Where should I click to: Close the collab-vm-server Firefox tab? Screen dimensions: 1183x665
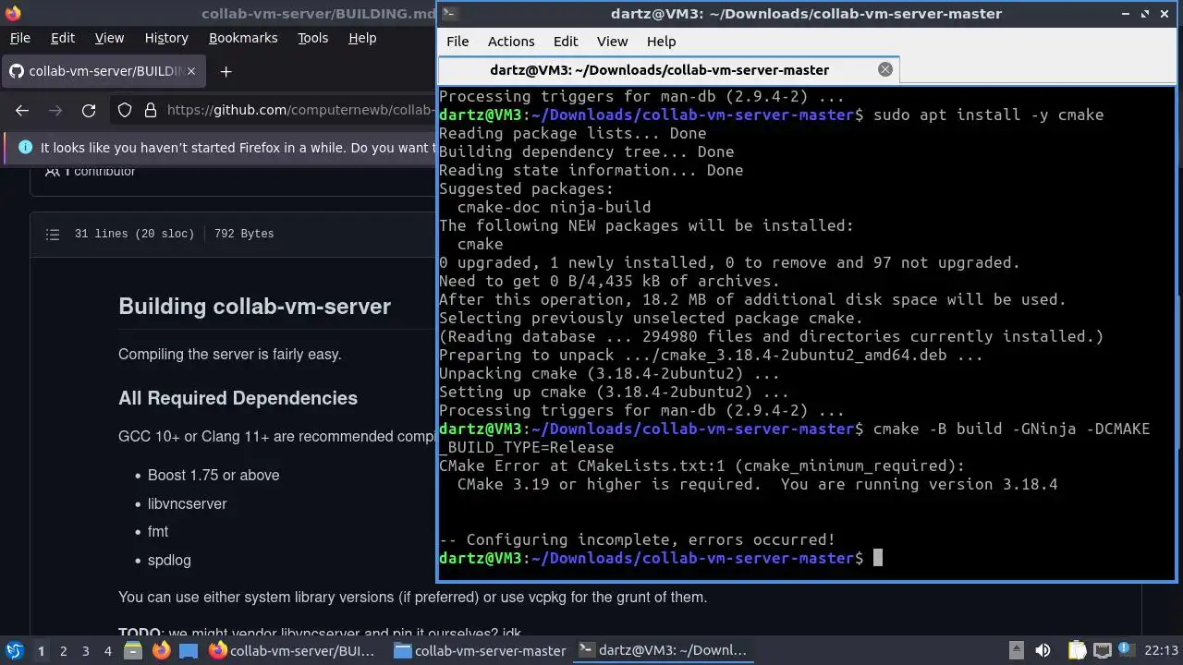point(191,71)
